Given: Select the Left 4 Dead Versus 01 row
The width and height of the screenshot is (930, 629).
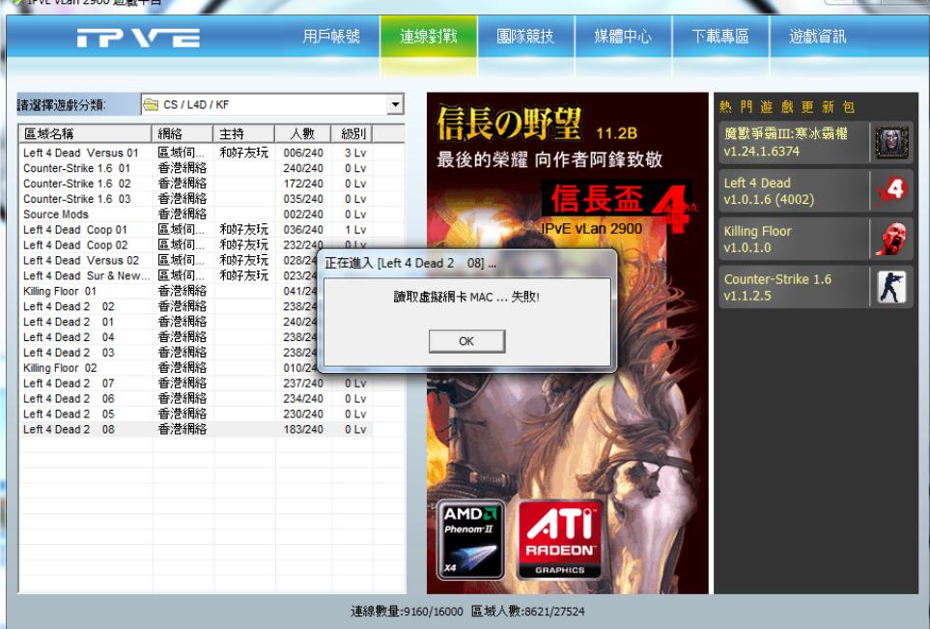Looking at the screenshot, I should tap(196, 153).
